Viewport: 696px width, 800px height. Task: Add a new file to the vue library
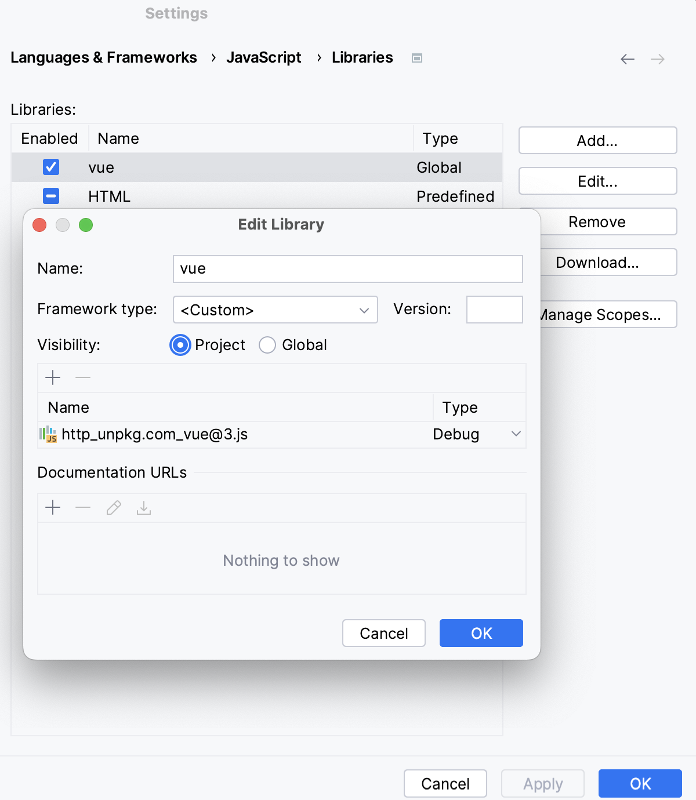pos(52,377)
